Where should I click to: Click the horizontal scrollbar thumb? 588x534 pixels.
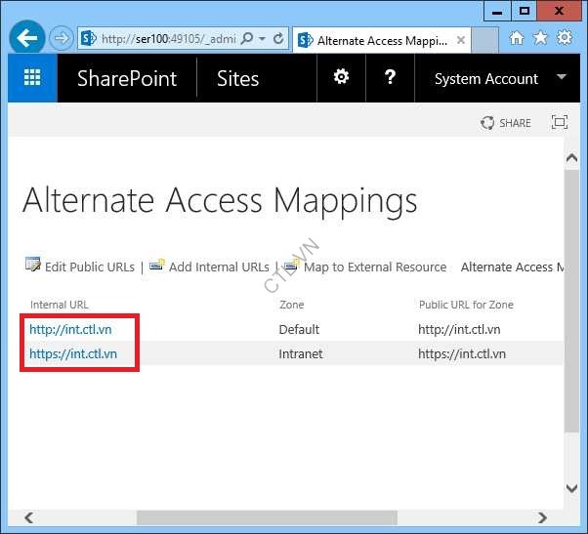click(x=267, y=517)
